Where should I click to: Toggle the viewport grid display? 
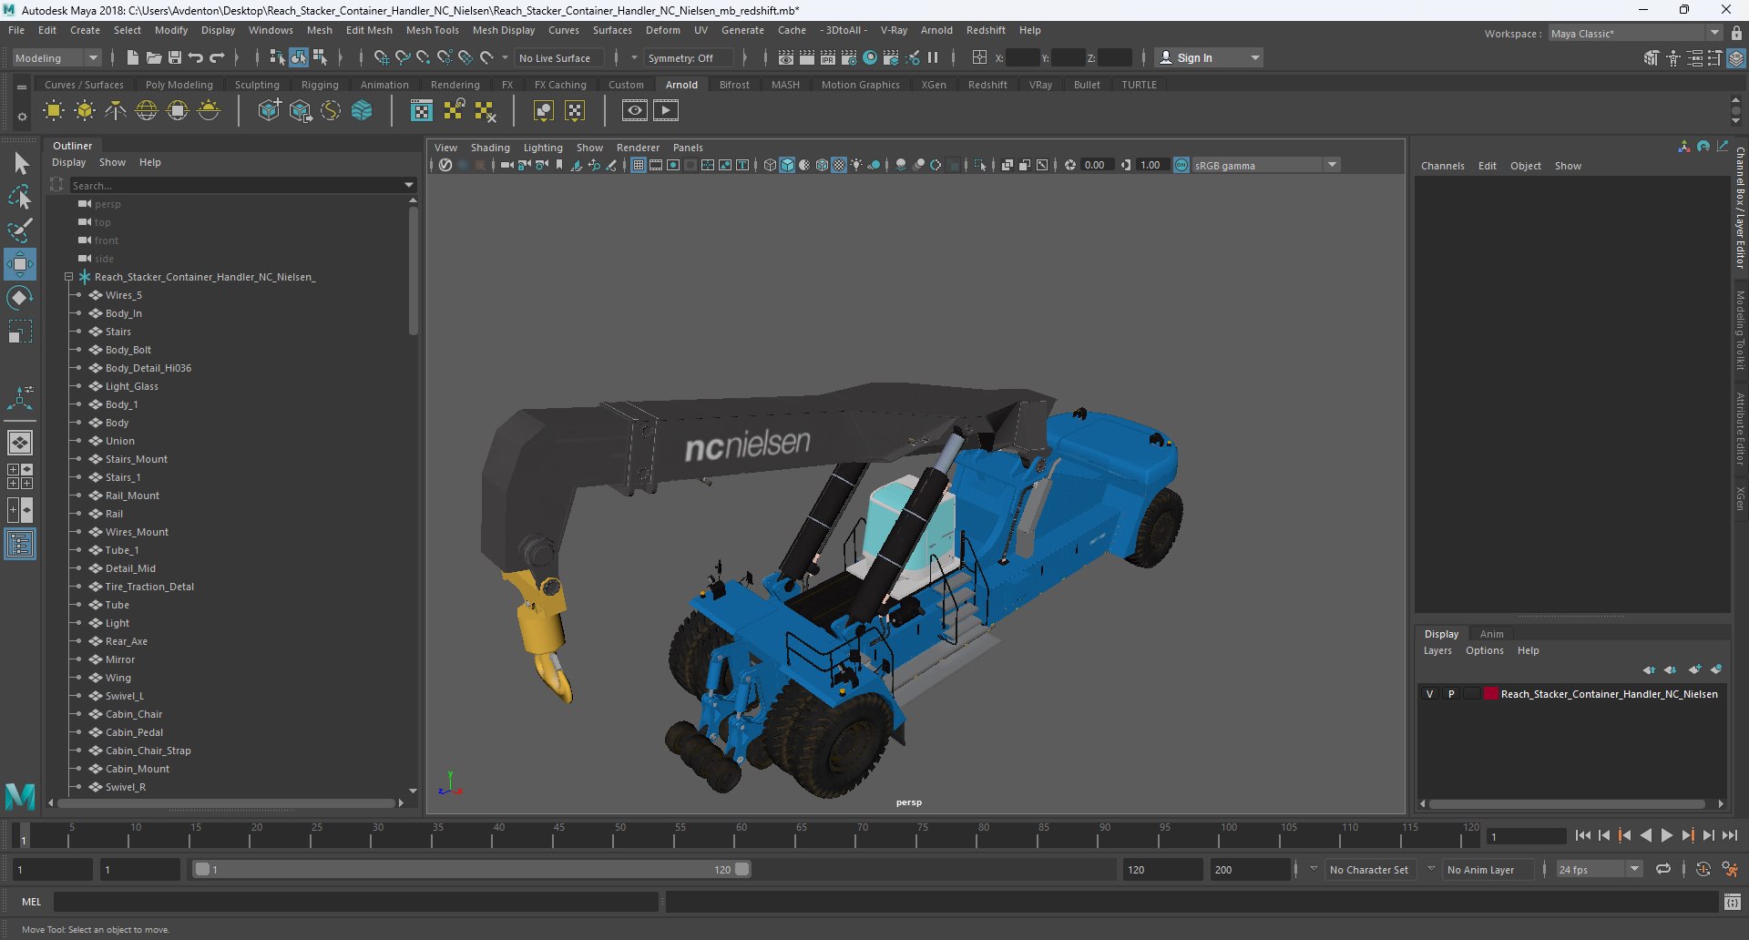click(x=639, y=165)
